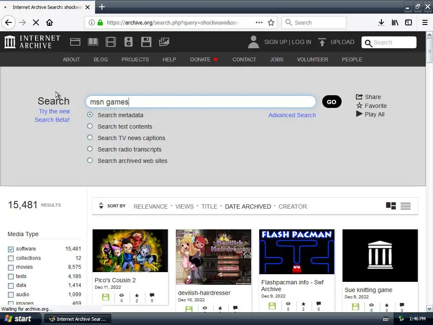This screenshot has height=325, width=433.
Task: Switch to tile view layout
Action: click(x=391, y=206)
